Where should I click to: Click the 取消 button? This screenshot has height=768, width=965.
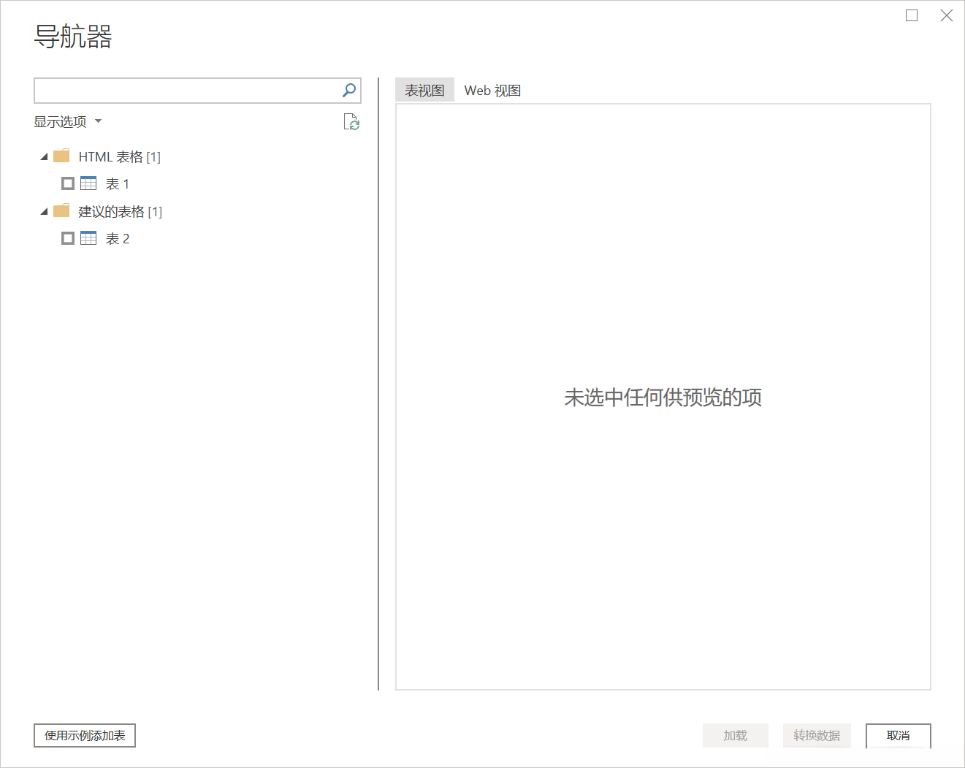(898, 735)
